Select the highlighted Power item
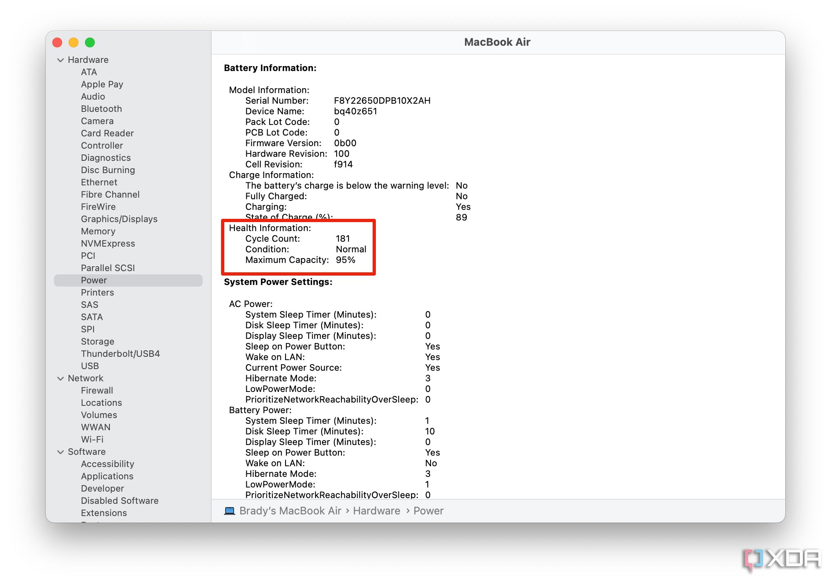The width and height of the screenshot is (831, 583). coord(128,280)
